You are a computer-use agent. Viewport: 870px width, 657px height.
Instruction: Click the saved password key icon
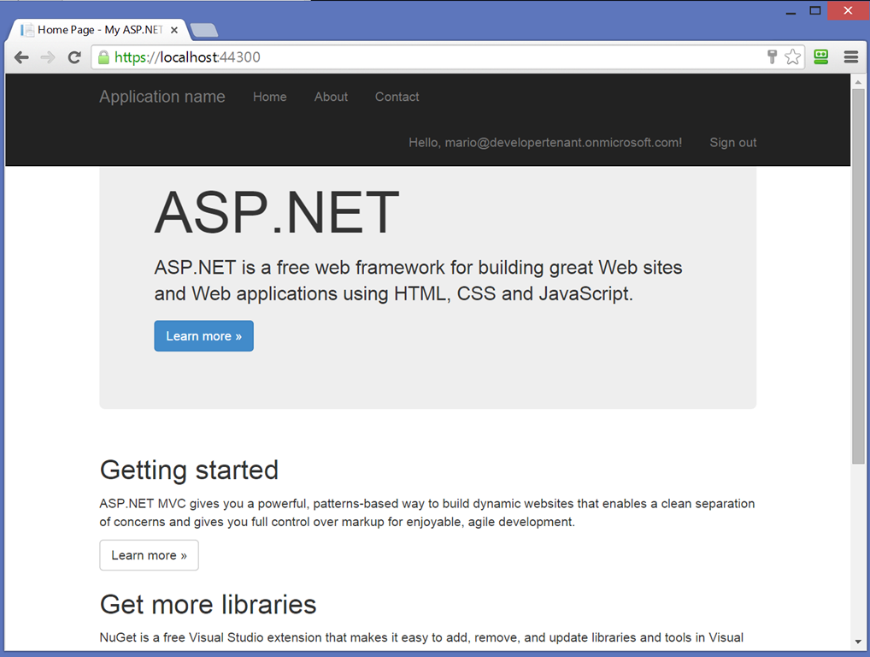click(x=772, y=56)
